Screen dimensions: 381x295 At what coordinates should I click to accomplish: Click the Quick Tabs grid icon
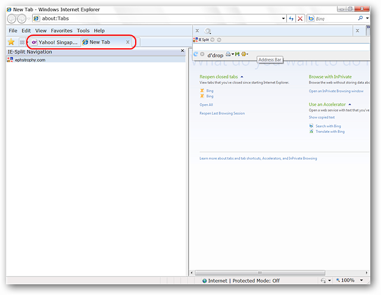22,42
